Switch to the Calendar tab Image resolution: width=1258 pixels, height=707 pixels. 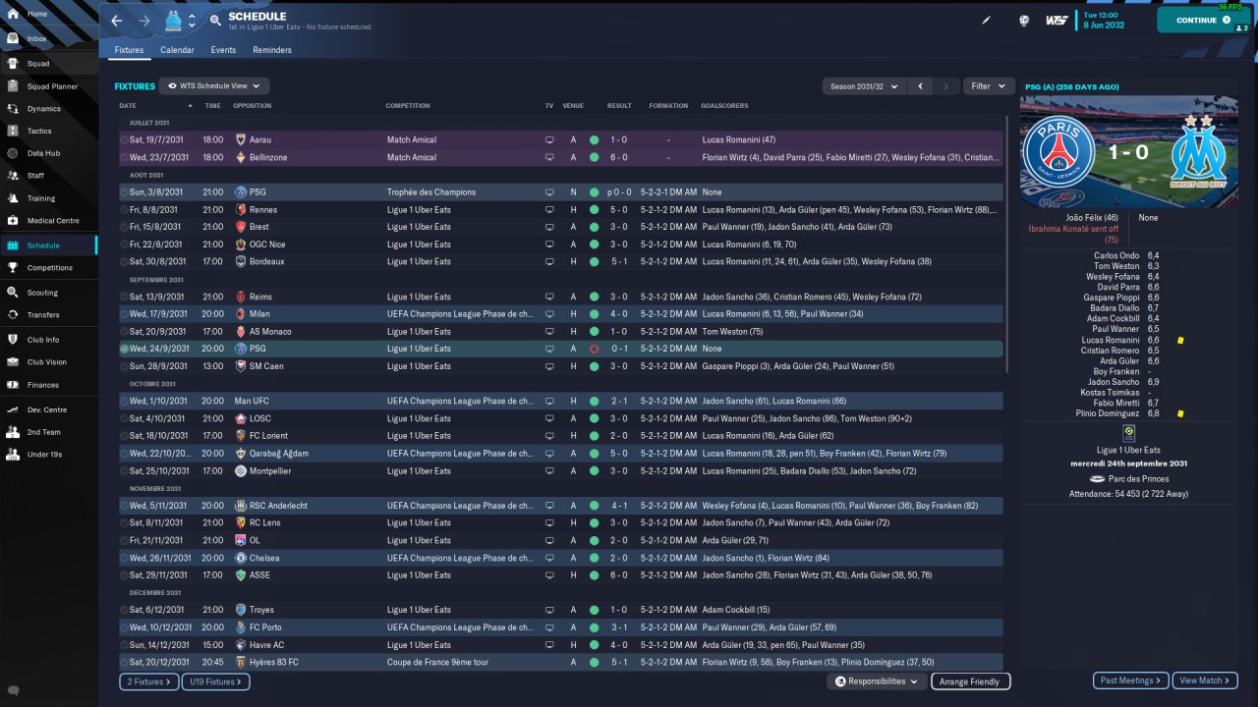(x=177, y=50)
